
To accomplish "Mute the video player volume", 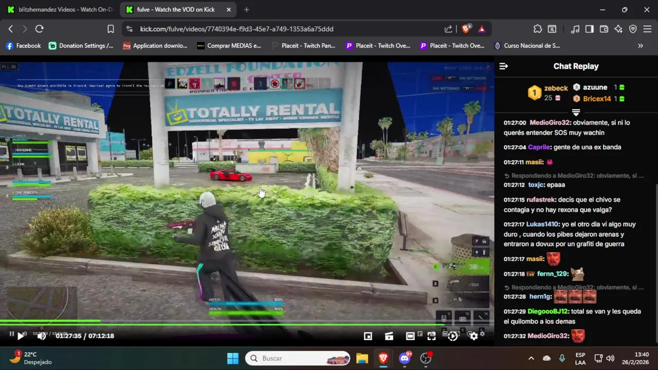I will [42, 336].
